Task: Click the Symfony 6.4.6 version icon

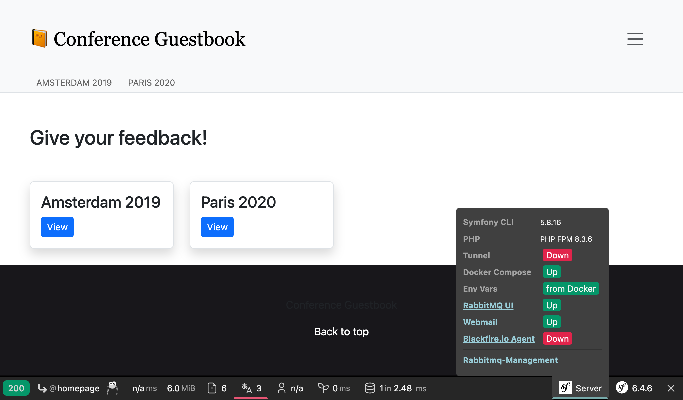Action: pyautogui.click(x=622, y=388)
